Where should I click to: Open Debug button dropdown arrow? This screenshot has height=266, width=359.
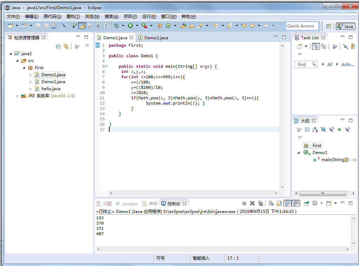(123, 26)
